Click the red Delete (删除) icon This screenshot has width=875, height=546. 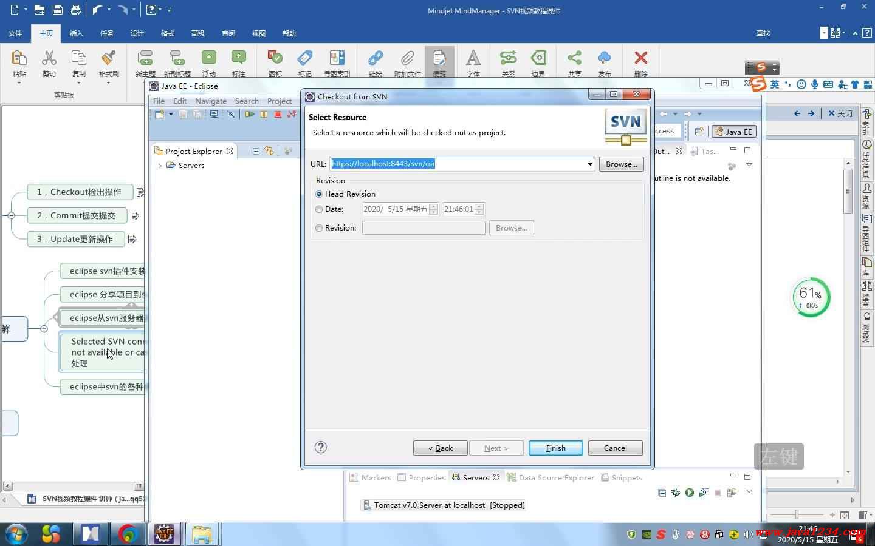640,58
